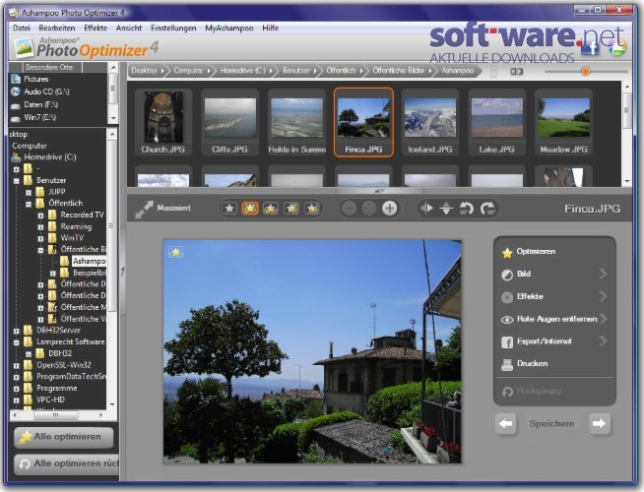Rotate image 90° counter-clockwise
644x492 pixels.
[x=466, y=209]
